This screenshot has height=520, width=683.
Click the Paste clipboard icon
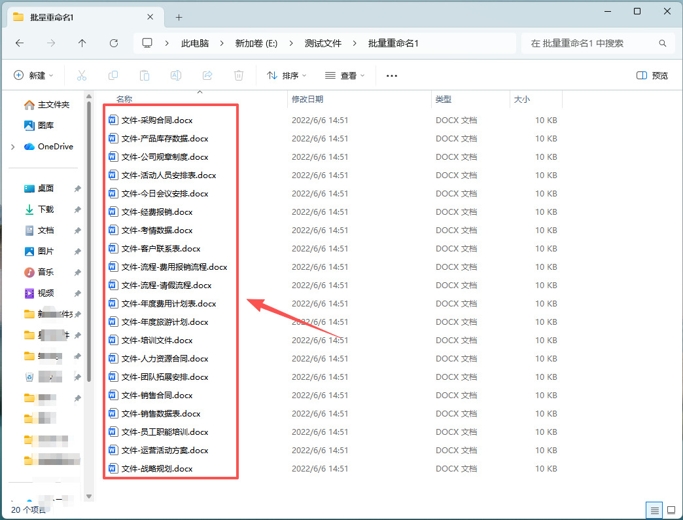(144, 75)
